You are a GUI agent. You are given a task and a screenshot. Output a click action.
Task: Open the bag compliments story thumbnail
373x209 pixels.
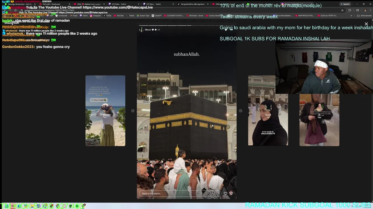click(319, 120)
